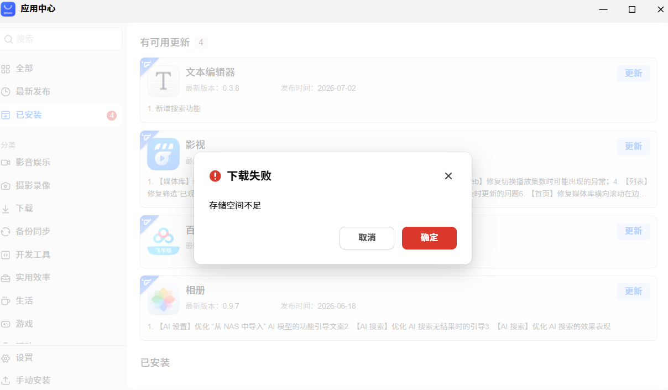The image size is (668, 390).
Task: Close the 下载失败 dialog with X
Action: (x=448, y=176)
